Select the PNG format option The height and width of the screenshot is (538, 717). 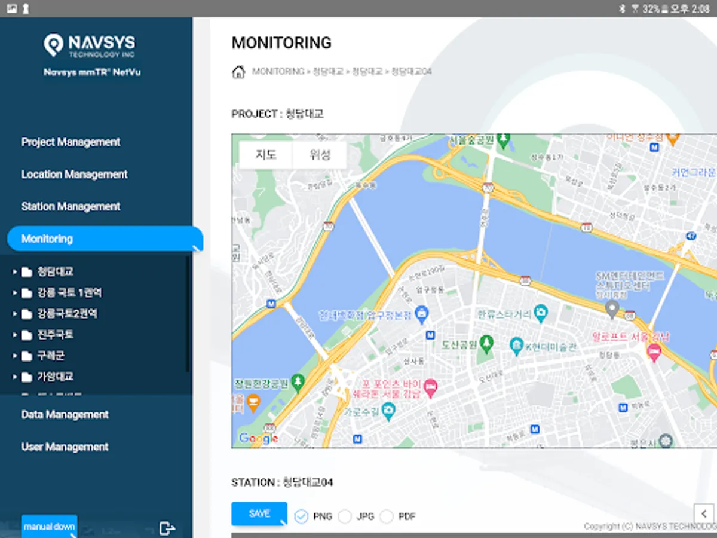coord(302,516)
